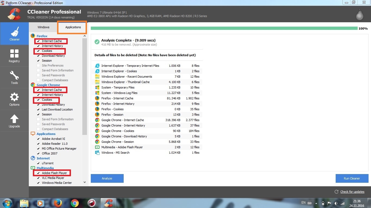
Task: Uncheck Google Chrome Cookies checkbox
Action: tap(38, 100)
